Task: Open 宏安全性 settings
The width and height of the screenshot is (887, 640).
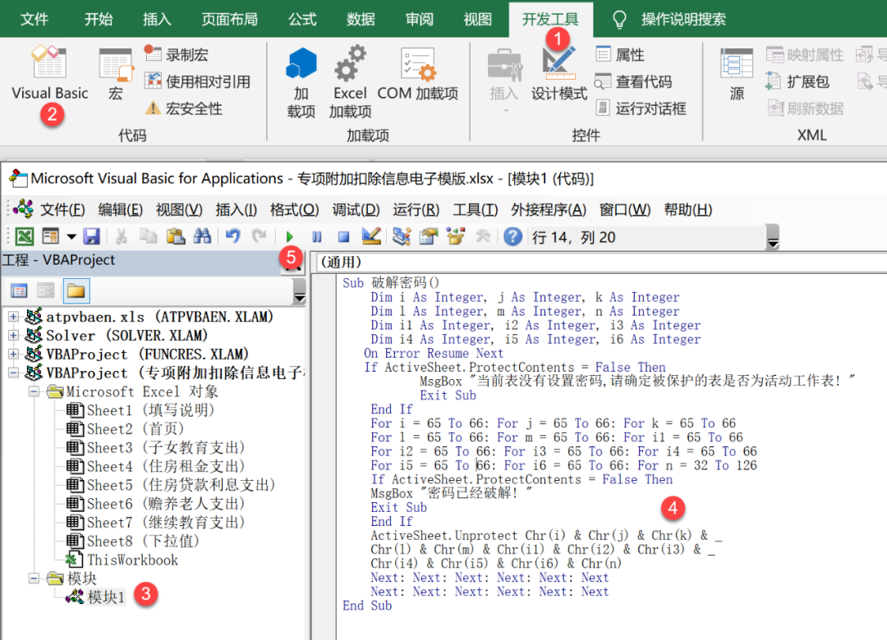Action: pos(183,108)
